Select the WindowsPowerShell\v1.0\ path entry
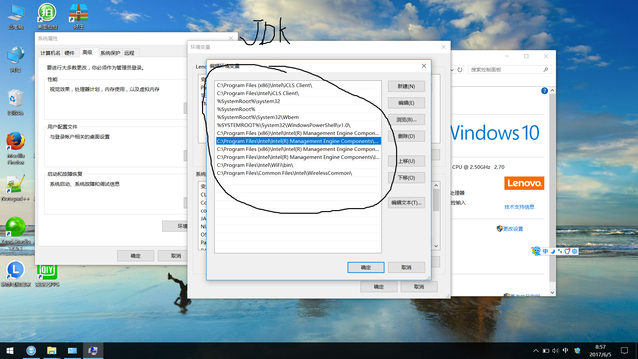The image size is (638, 359). 298,125
